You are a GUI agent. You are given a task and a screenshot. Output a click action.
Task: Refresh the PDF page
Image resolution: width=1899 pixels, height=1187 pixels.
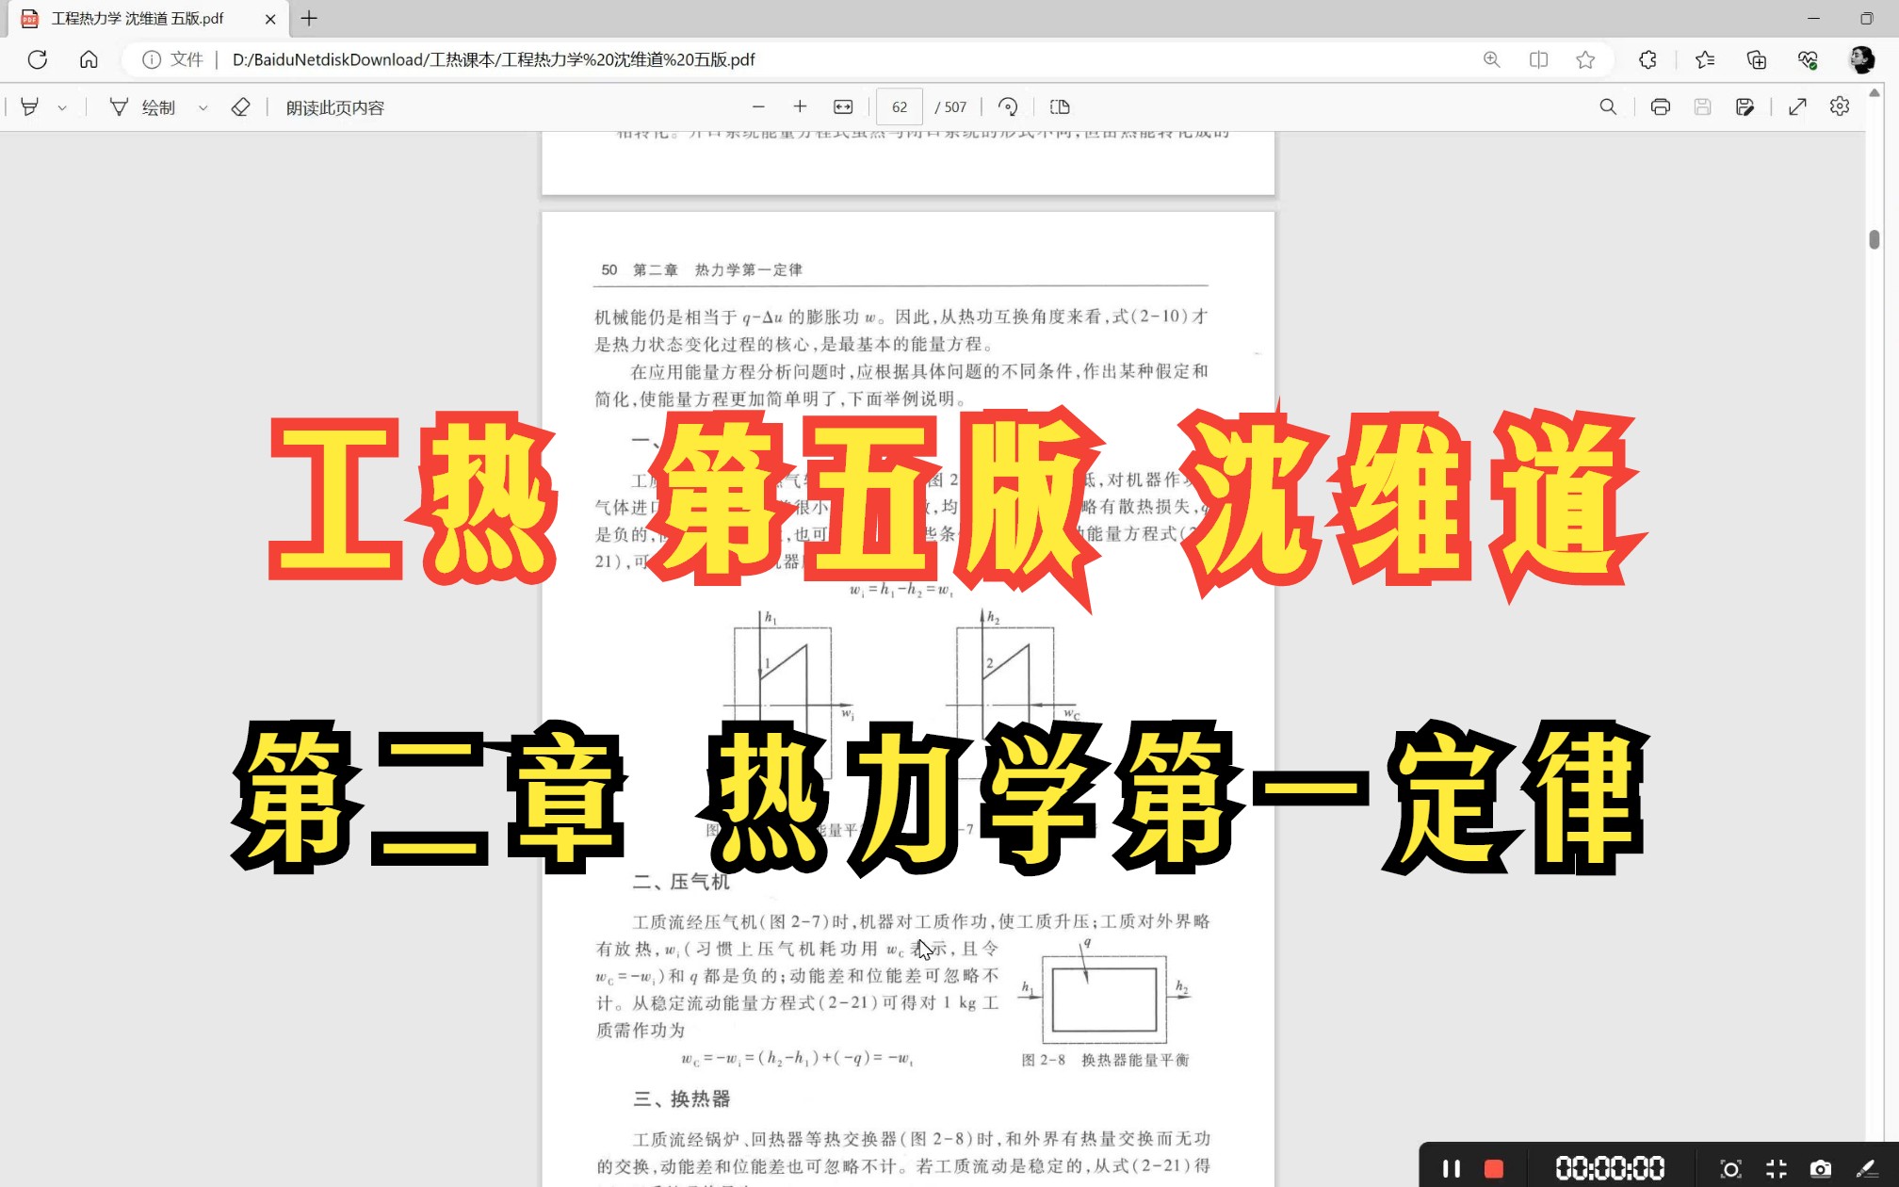pos(38,59)
